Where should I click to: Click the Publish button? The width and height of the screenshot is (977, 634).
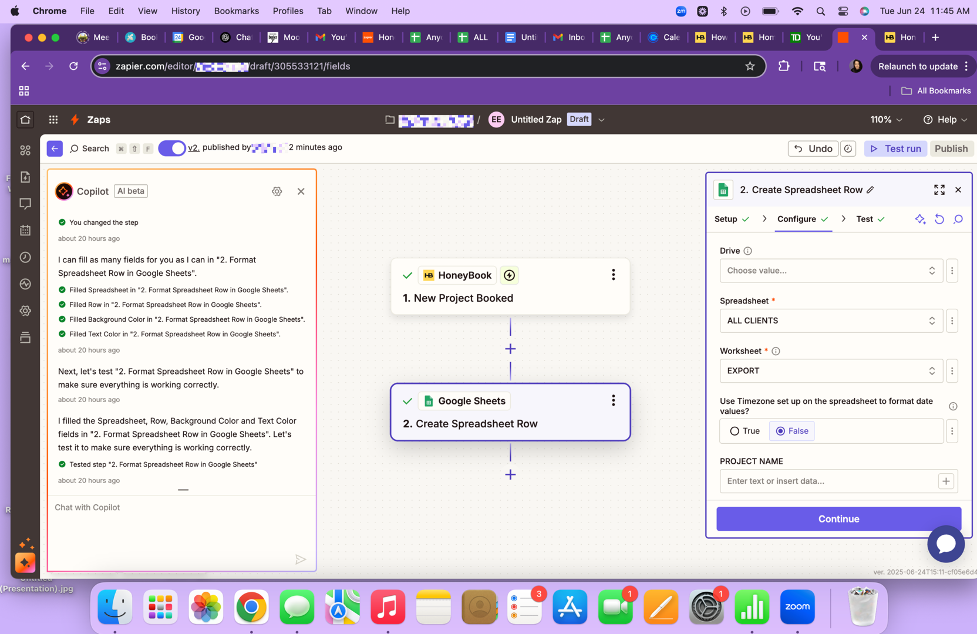point(951,149)
